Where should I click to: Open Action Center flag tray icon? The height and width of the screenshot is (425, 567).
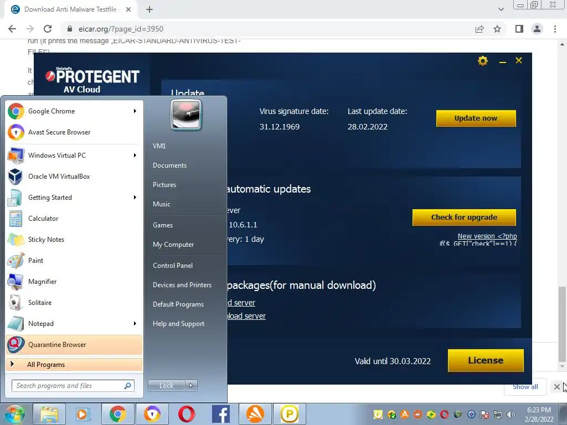coord(484,414)
